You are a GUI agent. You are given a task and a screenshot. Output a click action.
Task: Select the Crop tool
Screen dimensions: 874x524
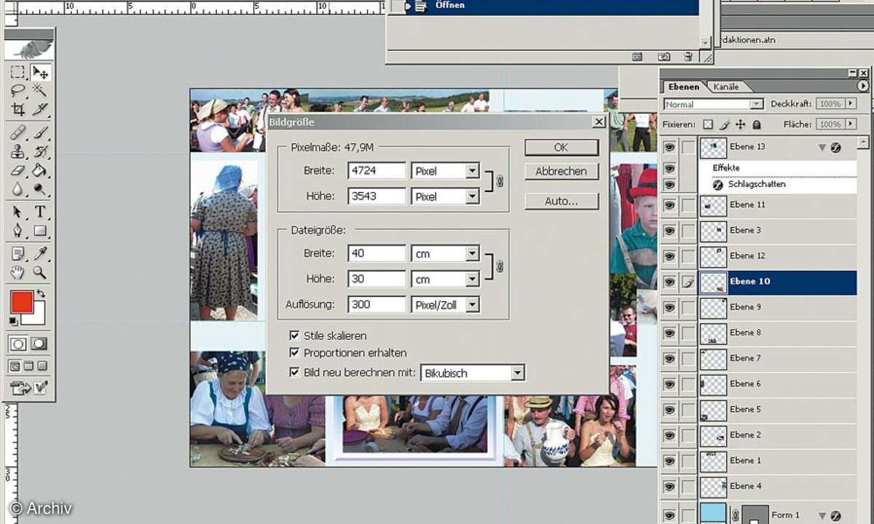(x=17, y=110)
